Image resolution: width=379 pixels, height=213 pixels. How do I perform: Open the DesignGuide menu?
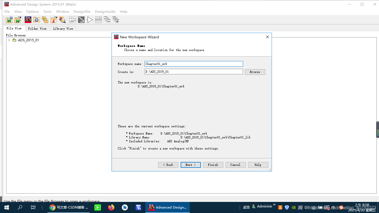click(105, 11)
